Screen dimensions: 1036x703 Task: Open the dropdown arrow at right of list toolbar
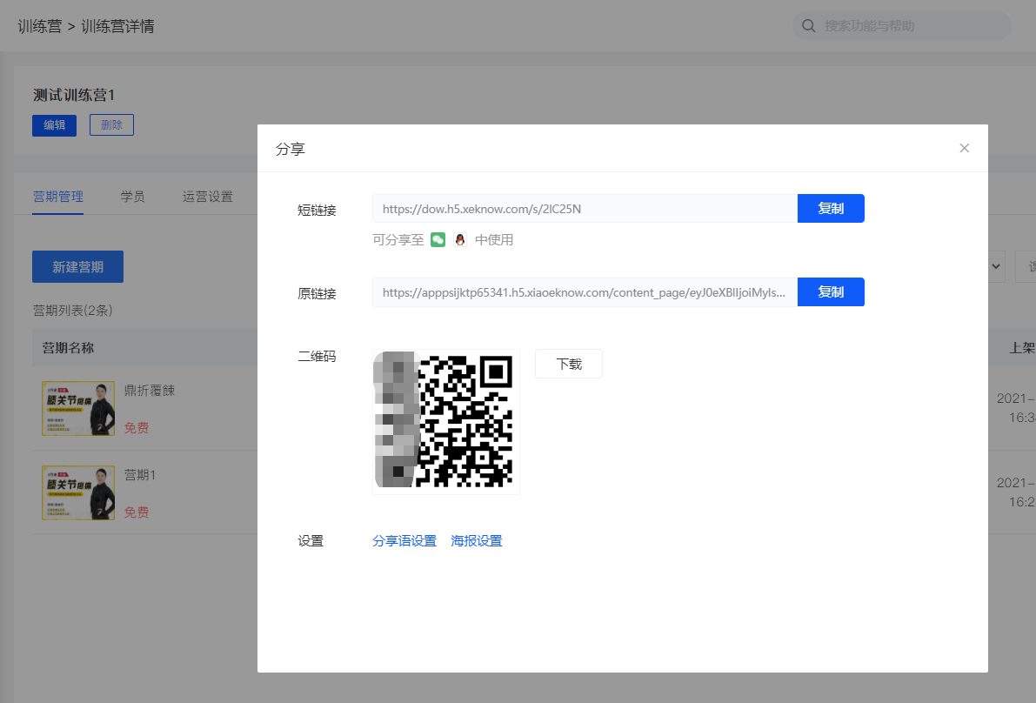996,267
